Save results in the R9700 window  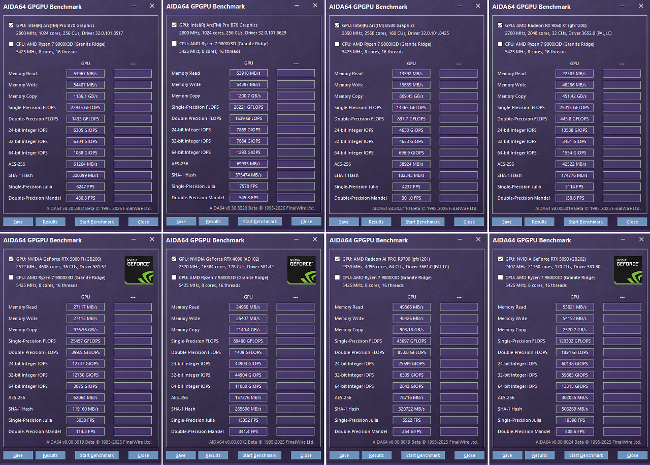coord(344,455)
